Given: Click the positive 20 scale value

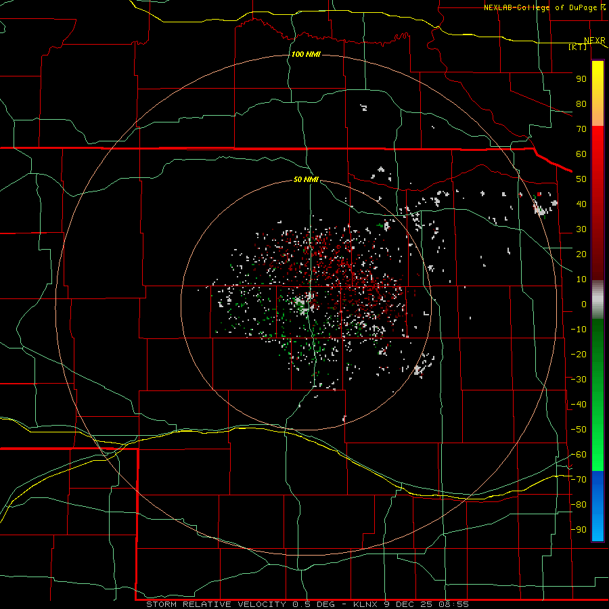Looking at the screenshot, I should (581, 254).
